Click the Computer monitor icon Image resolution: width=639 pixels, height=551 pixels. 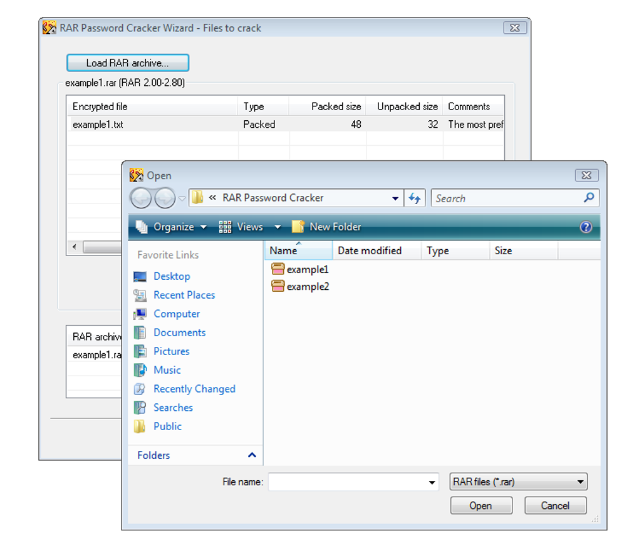pos(140,314)
